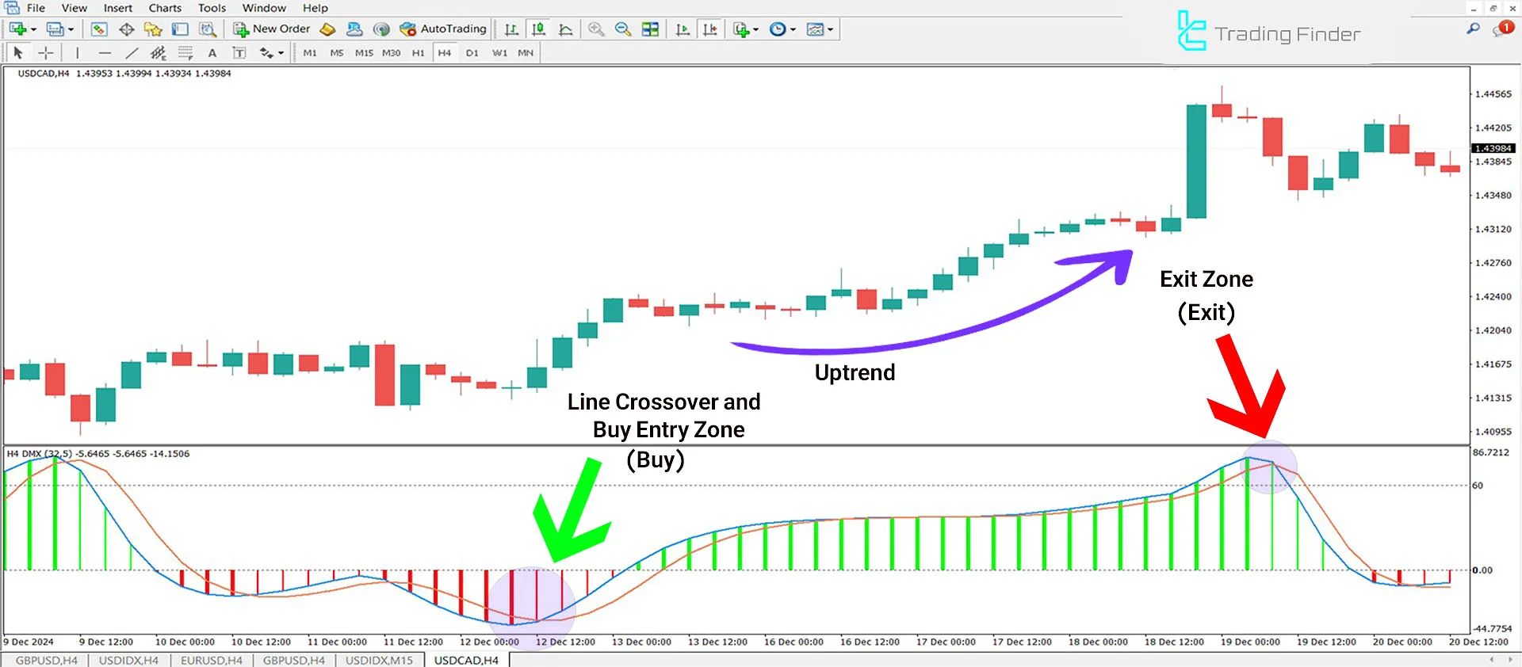Switch to the USDIDX,H4 chart tab
The image size is (1522, 667).
128,660
